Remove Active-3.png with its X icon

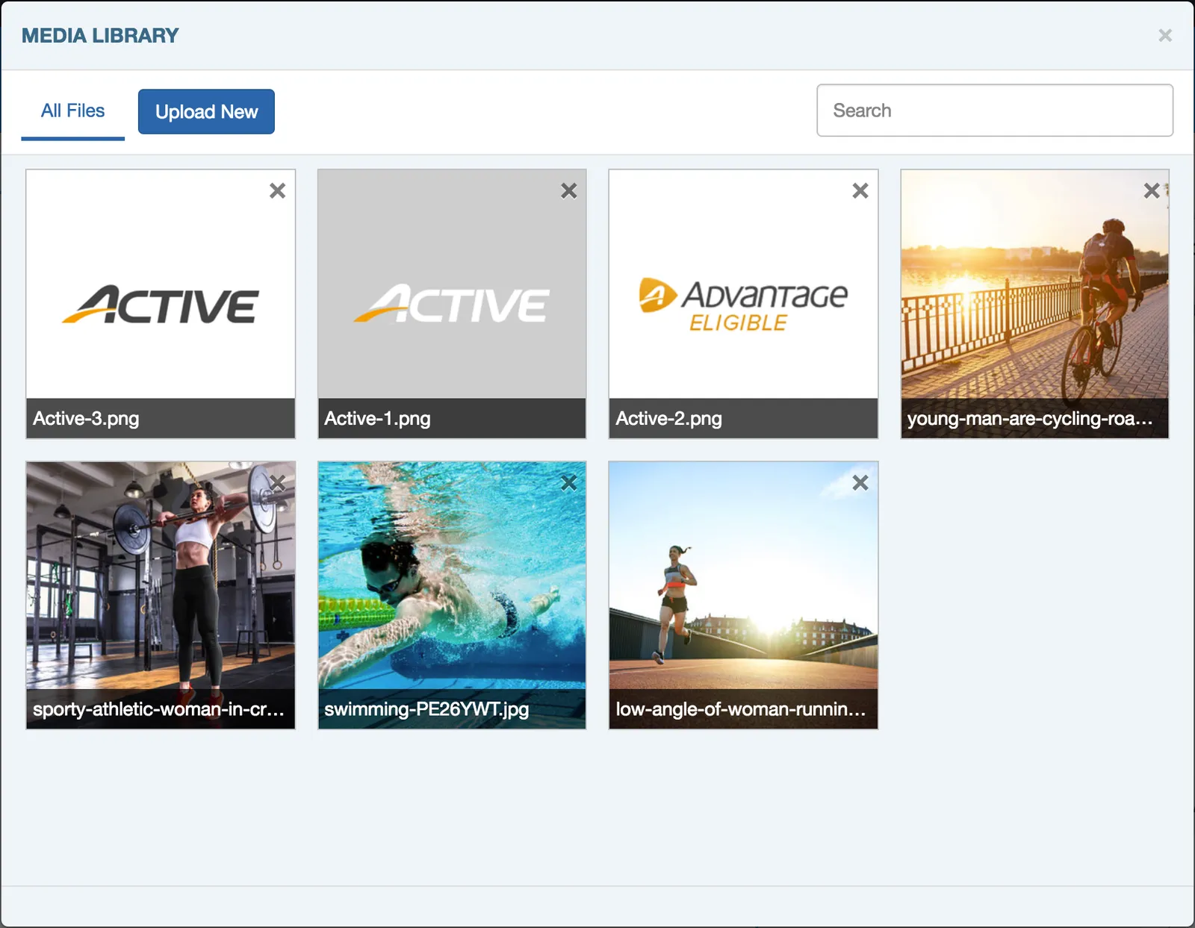point(278,191)
